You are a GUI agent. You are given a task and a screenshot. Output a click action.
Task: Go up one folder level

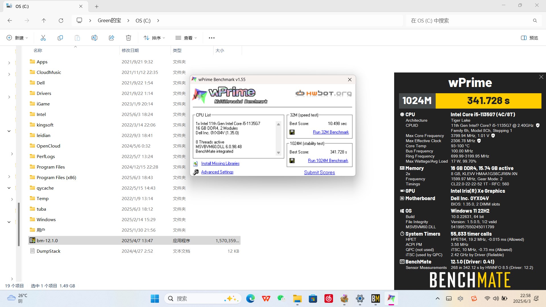[x=44, y=20]
